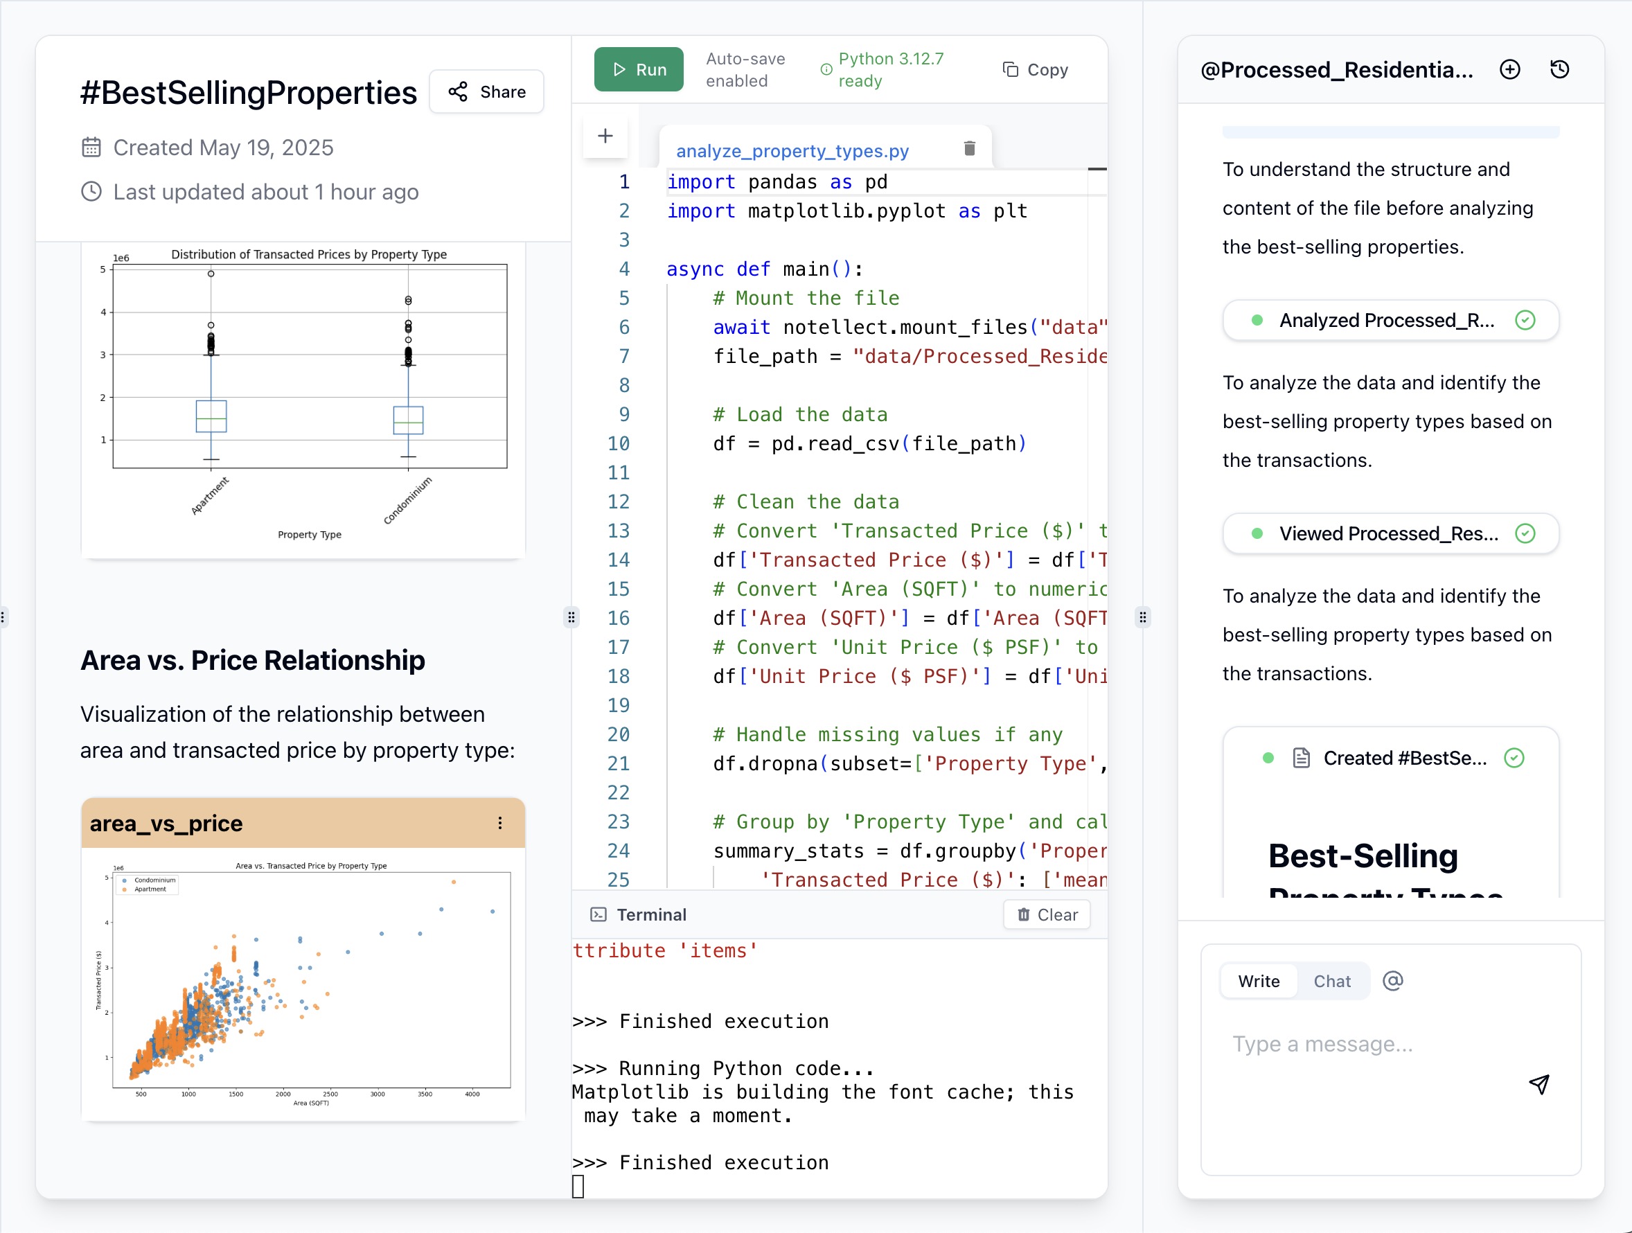Click code line 4 async def main()
The height and width of the screenshot is (1233, 1632).
[764, 269]
